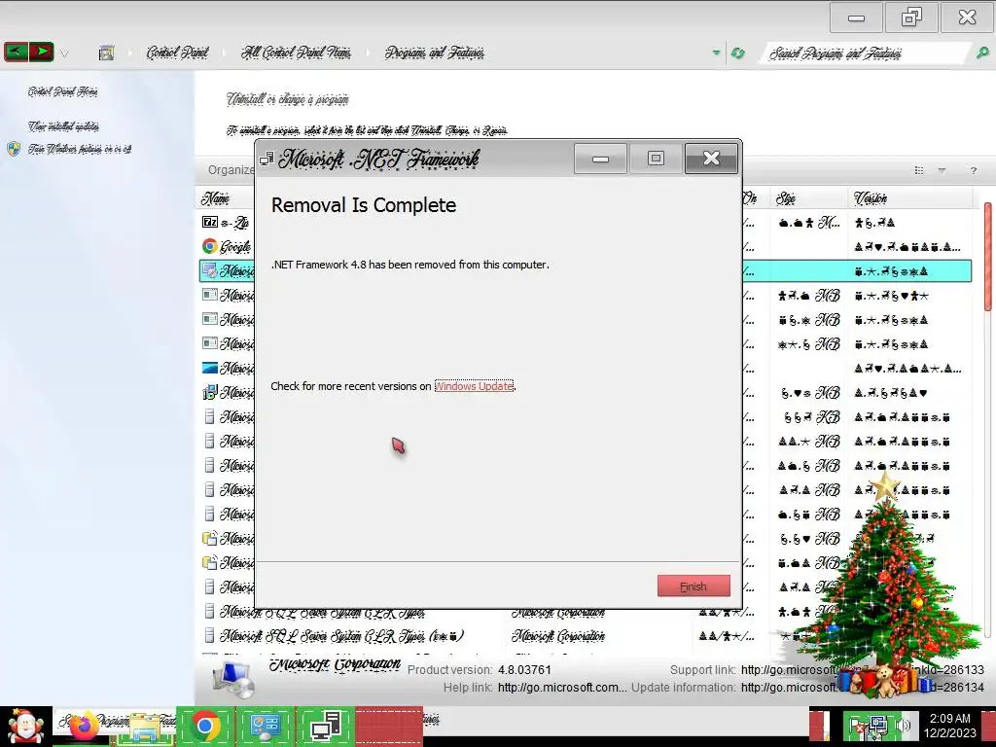Click the search magnifier icon
The width and height of the screenshot is (996, 747).
tap(982, 53)
